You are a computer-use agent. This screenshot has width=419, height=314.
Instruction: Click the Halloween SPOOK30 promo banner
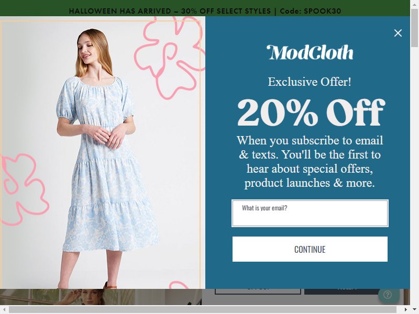205,11
